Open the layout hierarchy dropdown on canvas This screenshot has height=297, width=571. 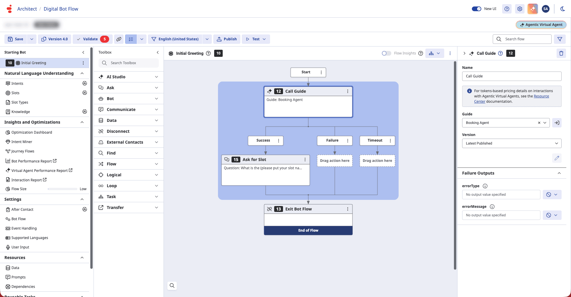point(435,53)
